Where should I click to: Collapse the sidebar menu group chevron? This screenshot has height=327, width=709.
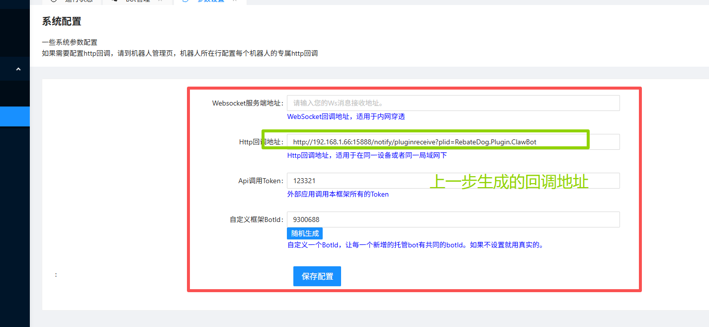[x=18, y=69]
